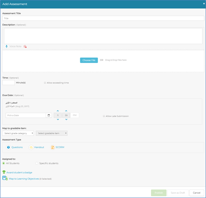
Task: Open the Select grade category dropdown
Action: [x=18, y=133]
